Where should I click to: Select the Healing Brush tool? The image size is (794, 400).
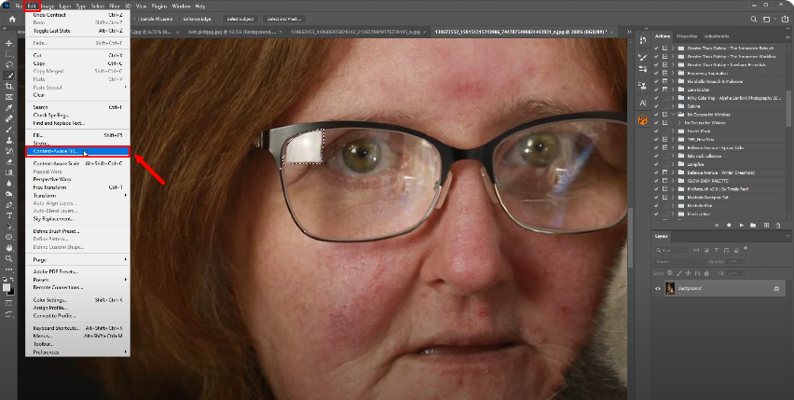point(9,118)
